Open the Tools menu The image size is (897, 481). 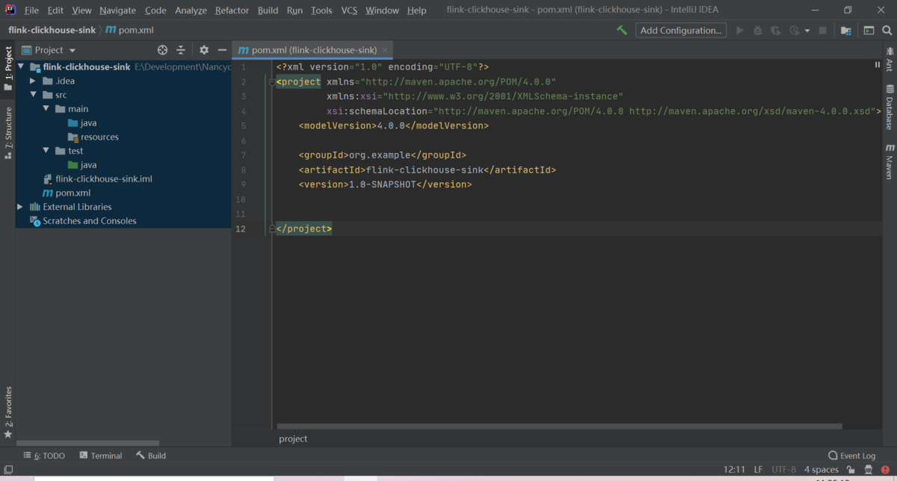(321, 10)
